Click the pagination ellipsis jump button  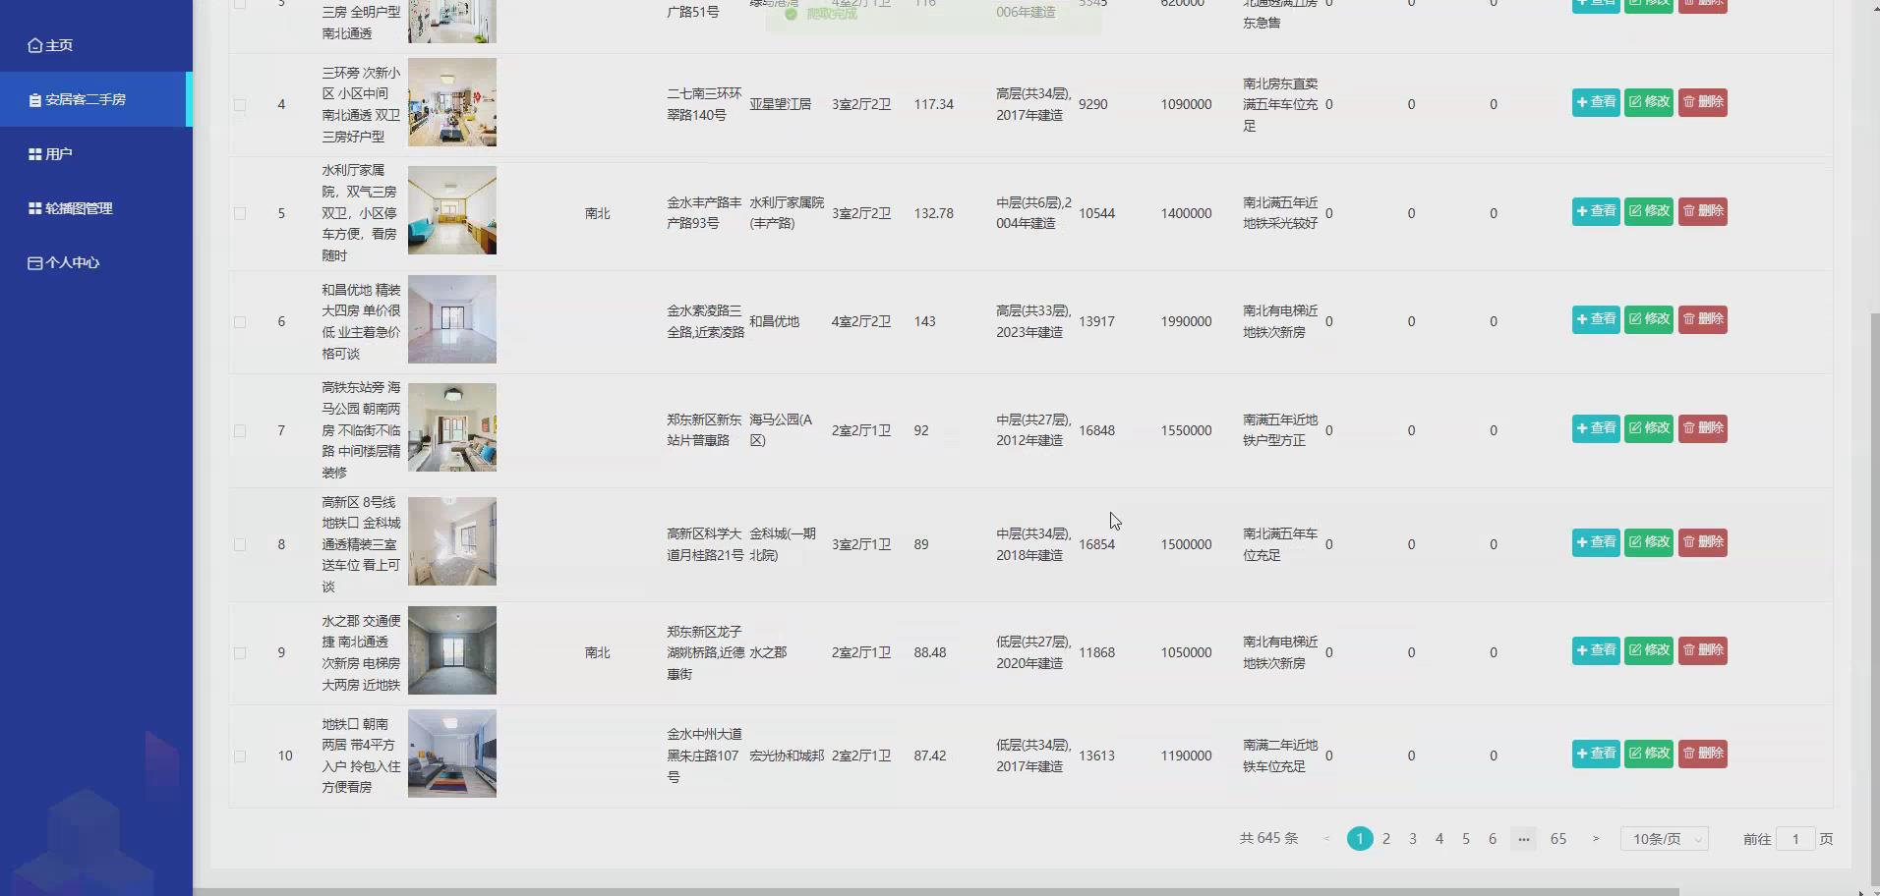coord(1523,839)
